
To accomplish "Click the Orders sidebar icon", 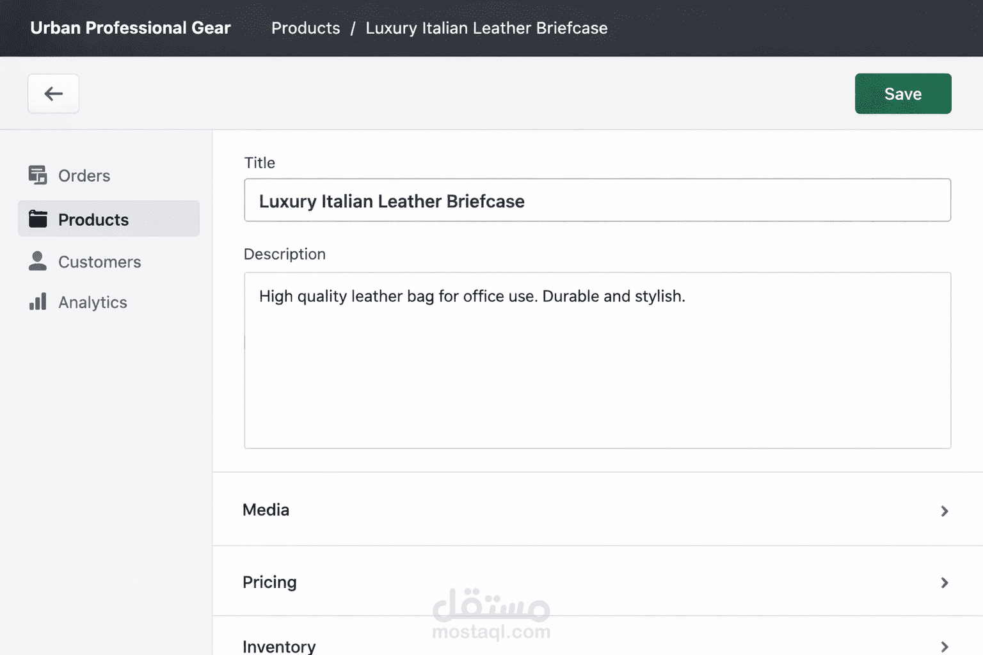I will 38,175.
